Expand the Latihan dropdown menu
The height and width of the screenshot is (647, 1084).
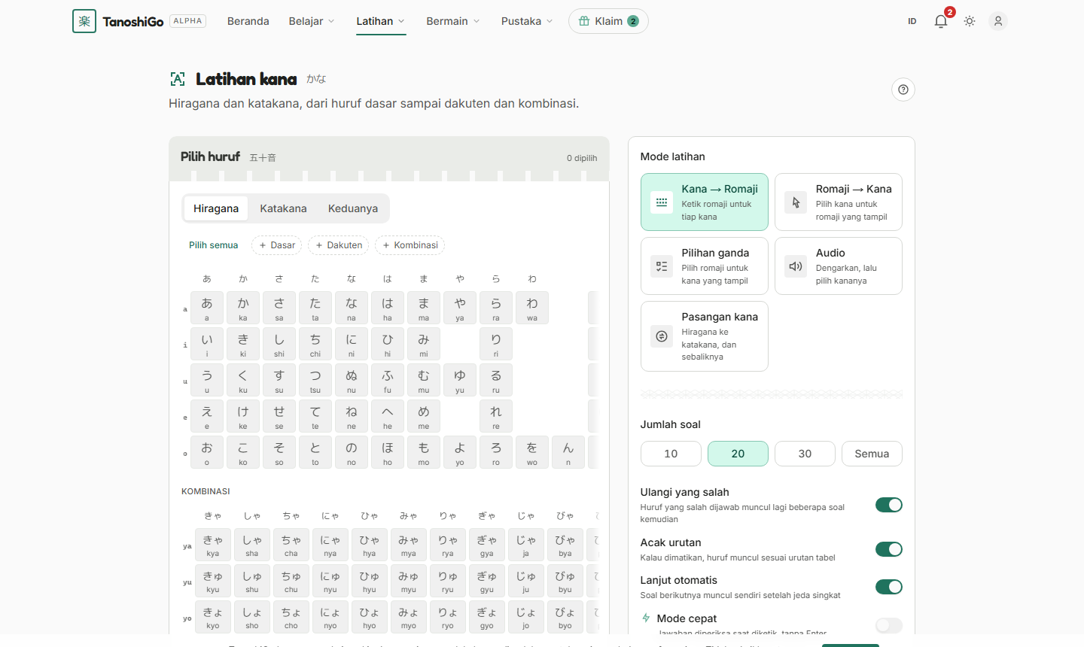click(x=381, y=21)
